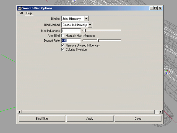Maximize the Smooth Bind Options window

(155, 8)
